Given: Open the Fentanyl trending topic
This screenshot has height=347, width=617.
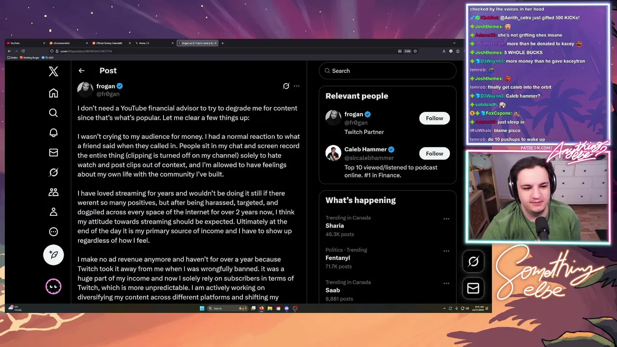Looking at the screenshot, I should pos(337,258).
